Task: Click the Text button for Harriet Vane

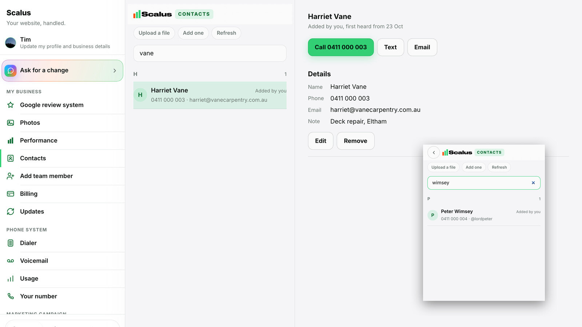Action: [390, 47]
